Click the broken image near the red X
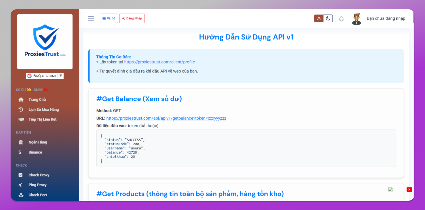Viewport: 425px width, 210px height. [391, 189]
